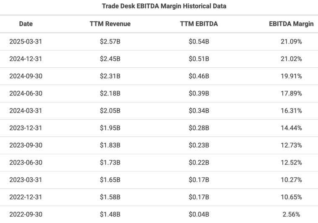Select the 2025-03-31 date cell

click(x=26, y=41)
